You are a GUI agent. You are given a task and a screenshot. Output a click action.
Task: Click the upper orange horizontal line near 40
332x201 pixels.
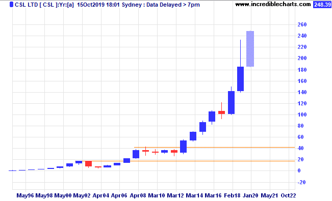point(214,147)
